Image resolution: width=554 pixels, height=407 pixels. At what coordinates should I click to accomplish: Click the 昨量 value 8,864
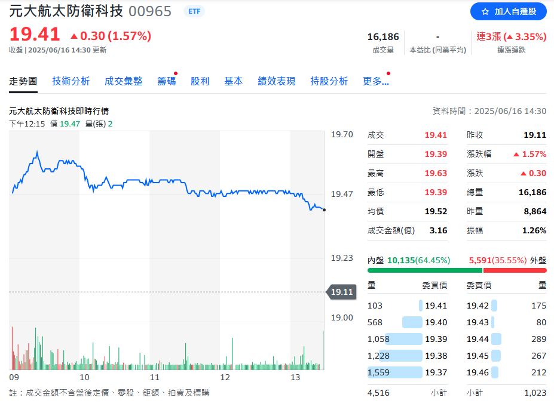pyautogui.click(x=535, y=211)
